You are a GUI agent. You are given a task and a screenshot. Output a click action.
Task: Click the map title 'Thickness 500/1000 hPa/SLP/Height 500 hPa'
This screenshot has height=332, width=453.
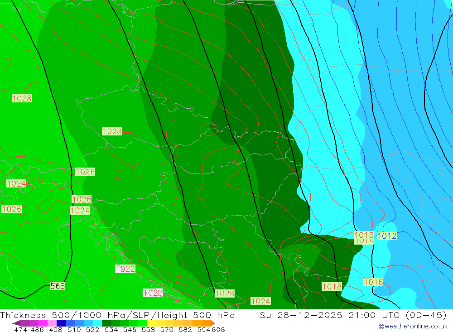pyautogui.click(x=117, y=315)
